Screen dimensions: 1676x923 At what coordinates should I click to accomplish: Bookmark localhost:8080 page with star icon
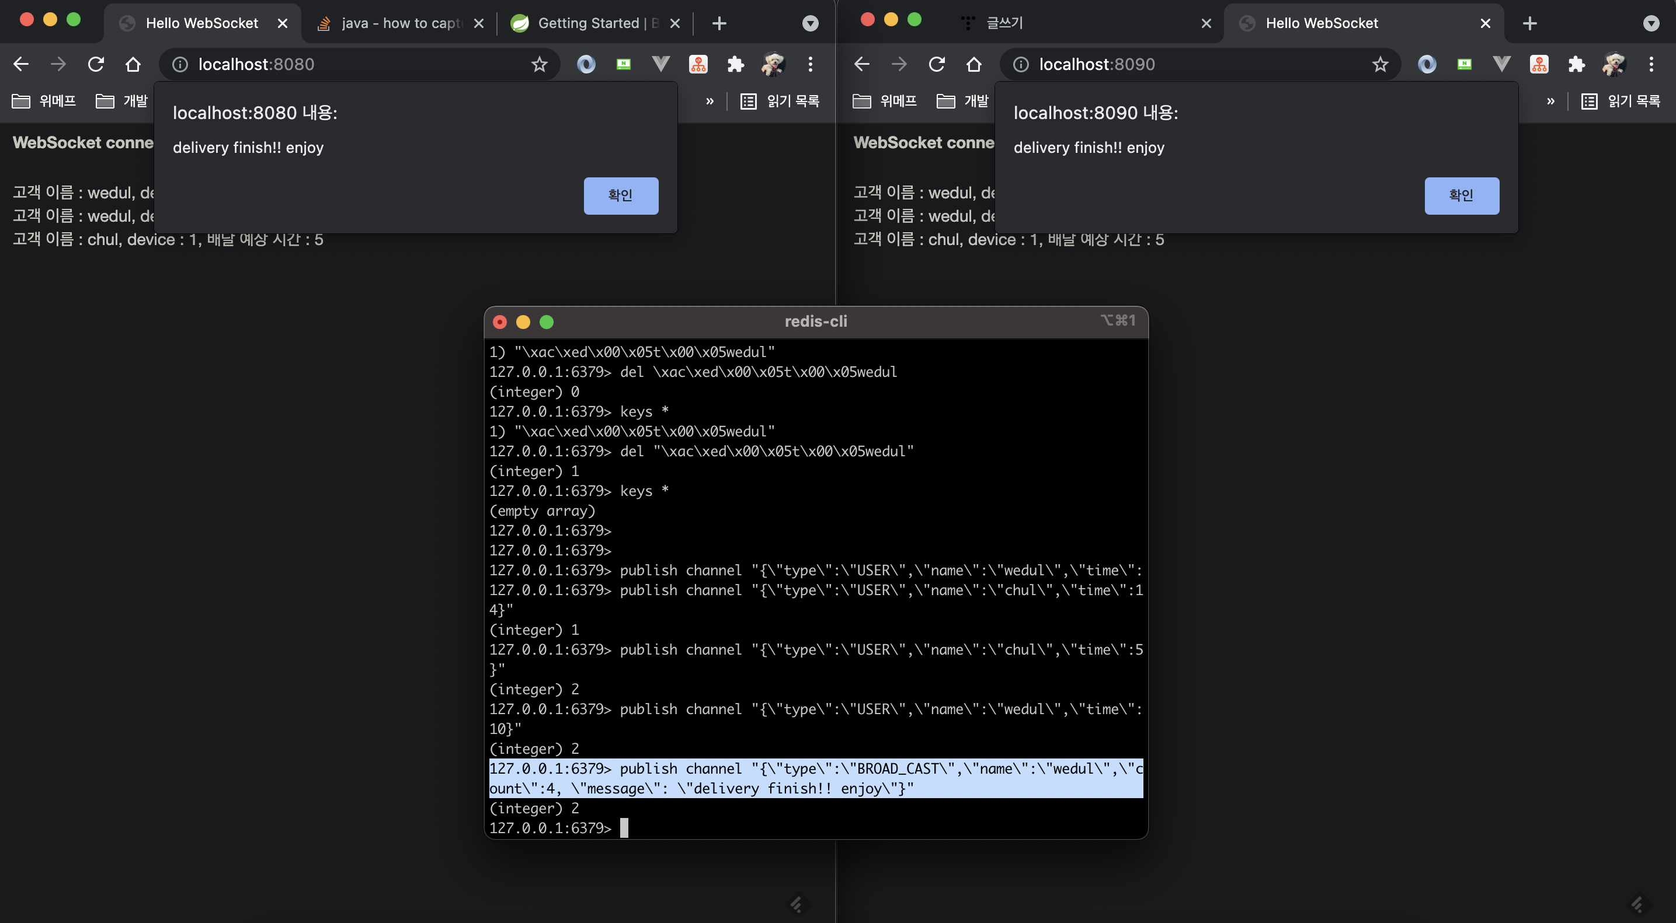(538, 64)
